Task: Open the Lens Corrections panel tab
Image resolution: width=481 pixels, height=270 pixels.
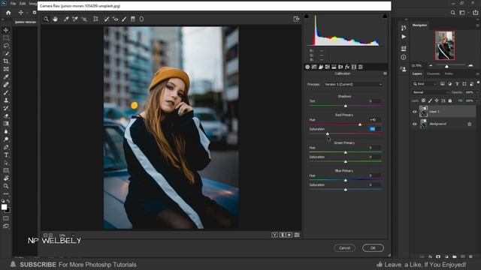Action: point(340,67)
